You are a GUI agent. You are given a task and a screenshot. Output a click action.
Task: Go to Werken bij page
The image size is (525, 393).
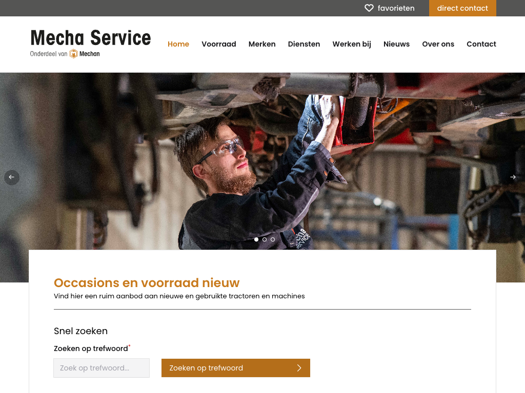(x=352, y=44)
